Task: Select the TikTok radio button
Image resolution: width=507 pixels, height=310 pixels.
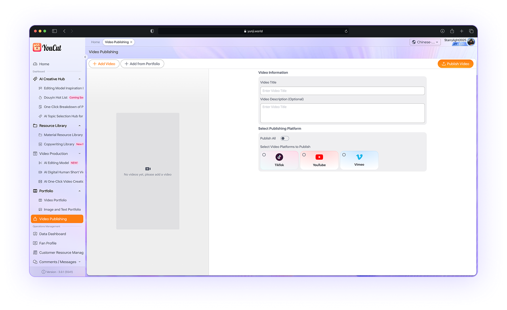Action: (264, 155)
